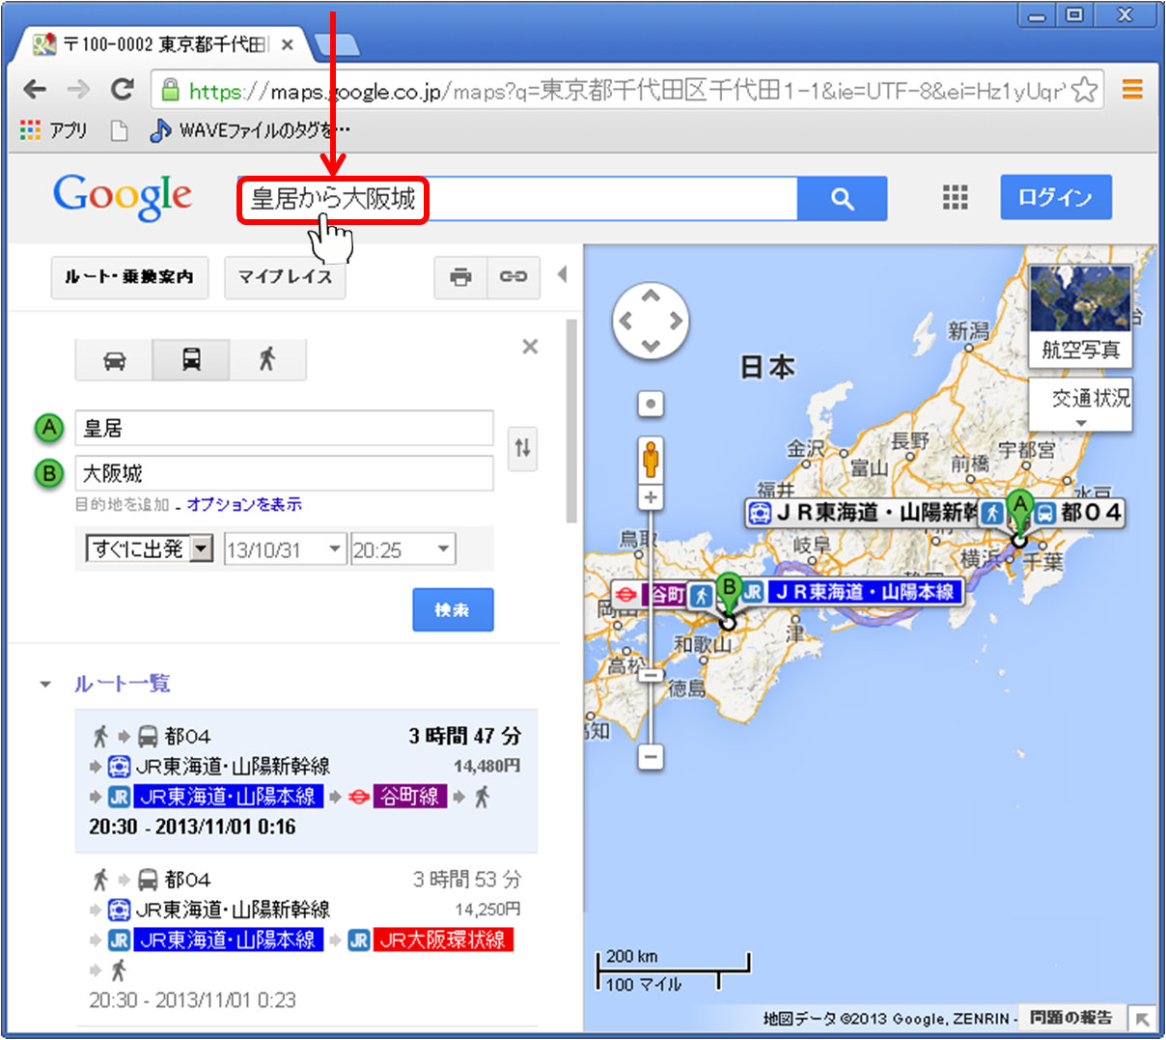Zoom in on the map
Screen dimensions: 1166x1040
652,497
